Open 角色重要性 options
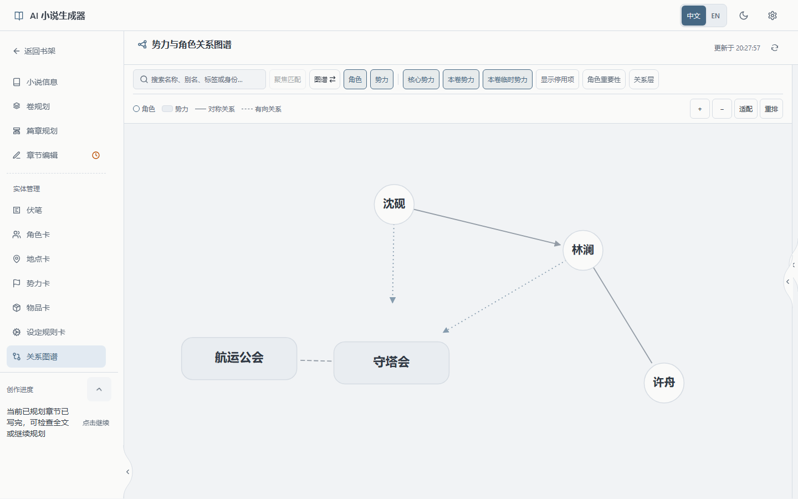The height and width of the screenshot is (499, 798). 604,79
